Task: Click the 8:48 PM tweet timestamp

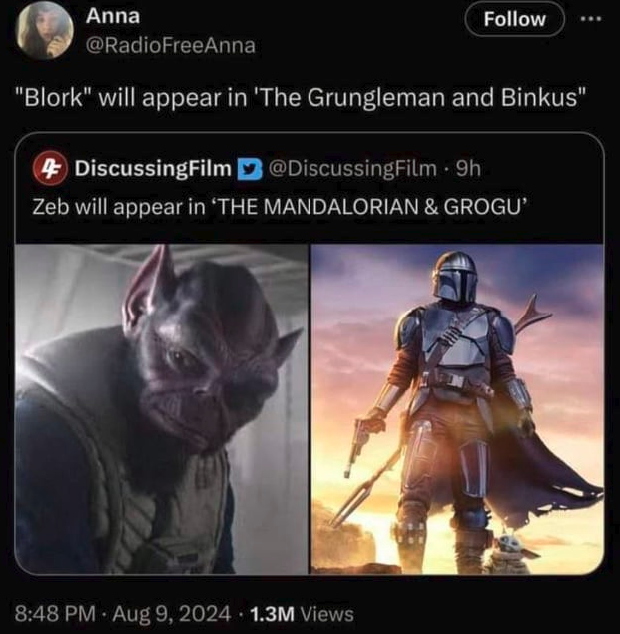Action: click(55, 613)
